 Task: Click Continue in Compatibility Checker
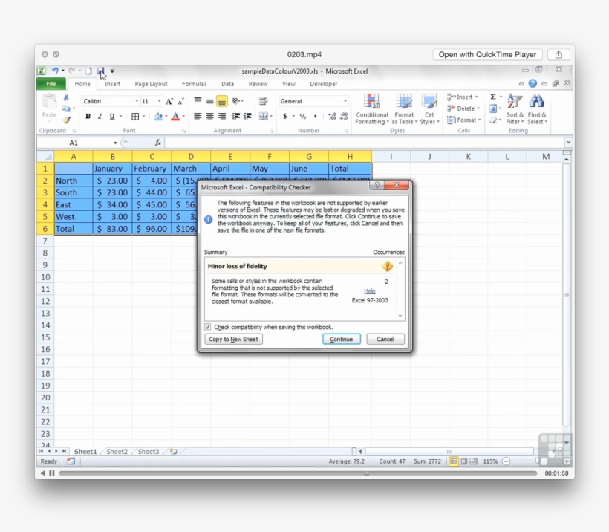[342, 339]
